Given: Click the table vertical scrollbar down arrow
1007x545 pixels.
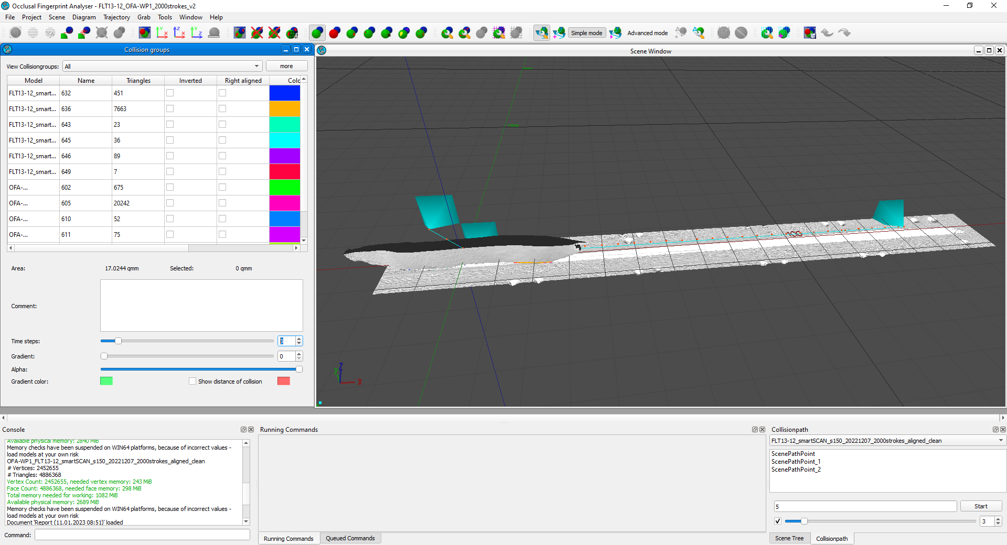Looking at the screenshot, I should pos(304,241).
